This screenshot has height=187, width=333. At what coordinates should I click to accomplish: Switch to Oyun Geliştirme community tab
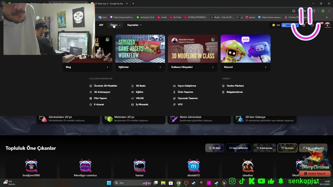click(x=238, y=148)
